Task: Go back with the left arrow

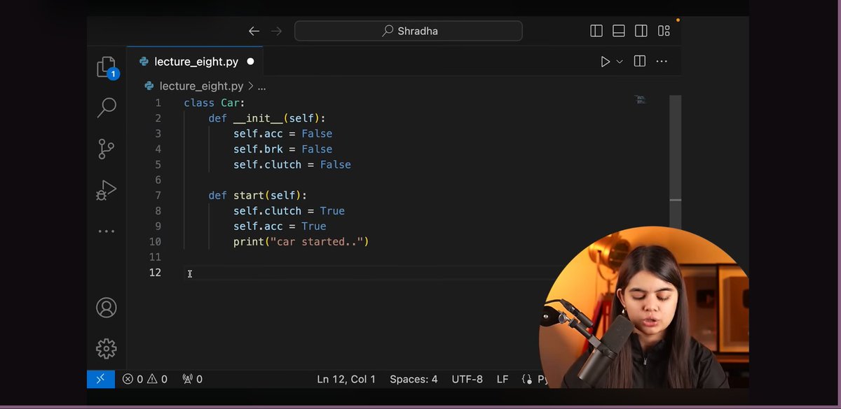Action: point(254,31)
